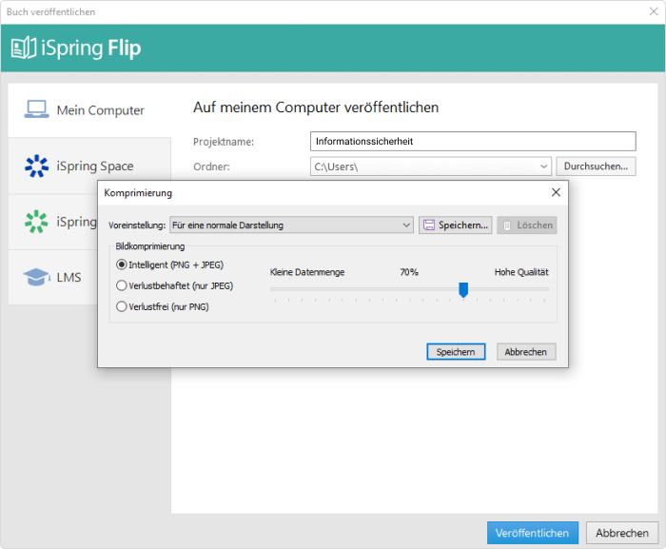Click the Durchsuchen... button
The width and height of the screenshot is (666, 549).
[596, 167]
